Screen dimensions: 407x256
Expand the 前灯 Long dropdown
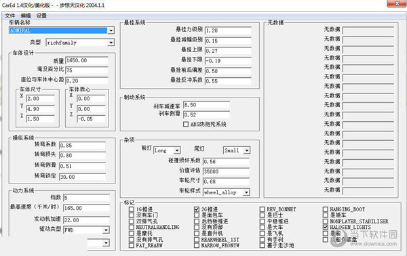point(177,150)
